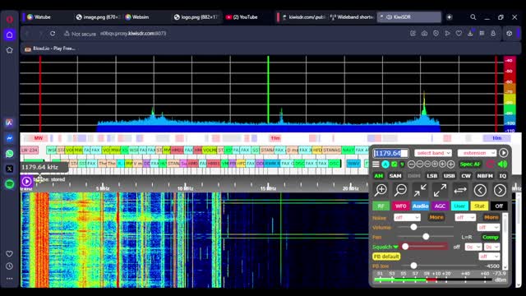This screenshot has height=296, width=526.
Task: Click the last plus frequency step button
Action: pyautogui.click(x=451, y=164)
